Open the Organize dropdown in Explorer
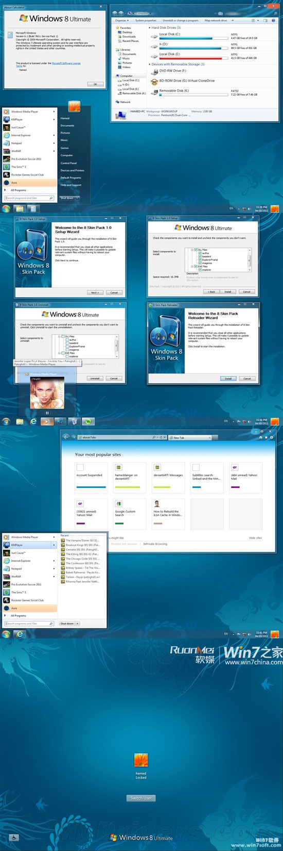Image resolution: width=283 pixels, height=851 pixels. [121, 20]
